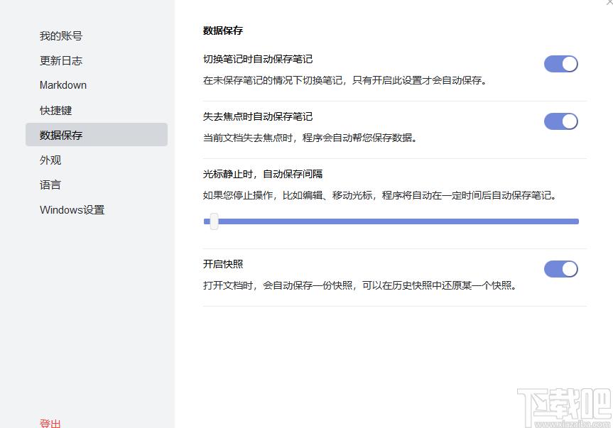Image resolution: width=613 pixels, height=428 pixels.
Task: Click the 切换笔记时自动保存笔记 setting title
Action: click(258, 59)
